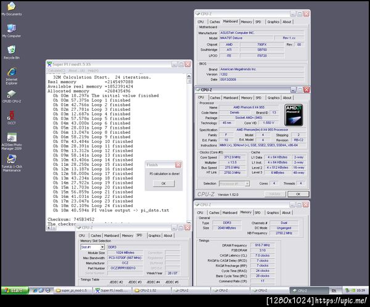Select super_pi_mod-1.5 folder in taskbar
Screen dimensions: 370x307
pos(73,290)
